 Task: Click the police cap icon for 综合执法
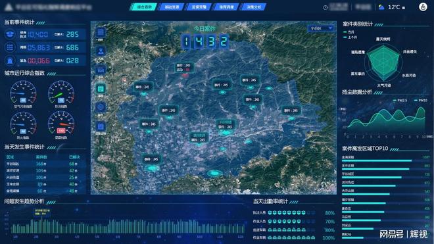(10, 34)
